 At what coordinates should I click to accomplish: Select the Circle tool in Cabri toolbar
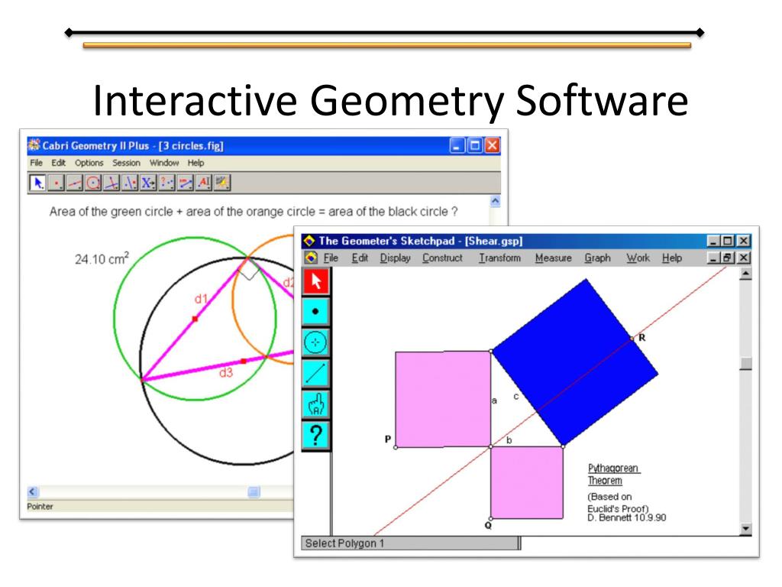[x=92, y=183]
